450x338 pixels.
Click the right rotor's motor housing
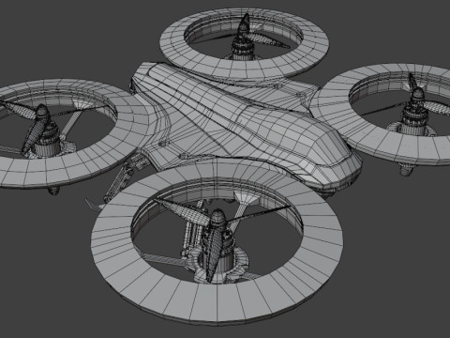414,121
